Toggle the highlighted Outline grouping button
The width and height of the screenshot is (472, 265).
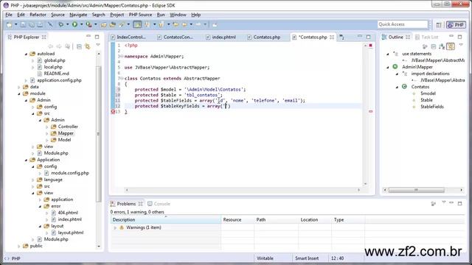[451, 46]
